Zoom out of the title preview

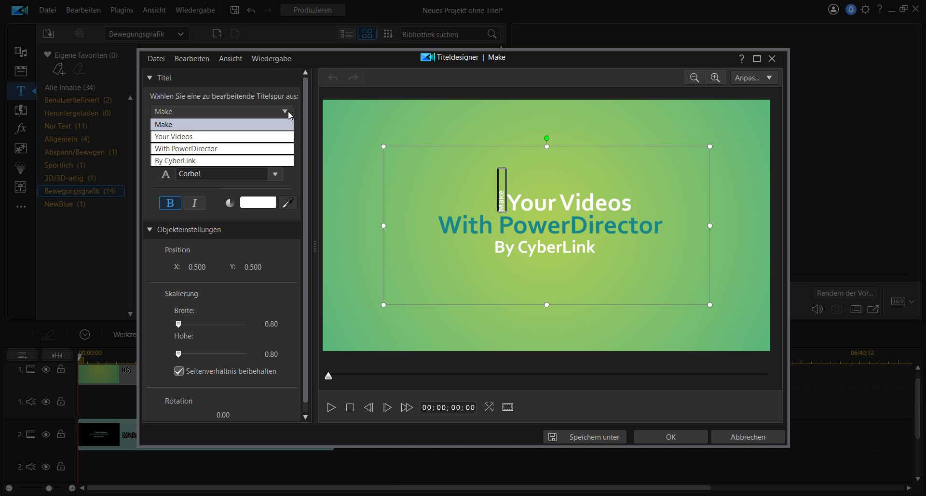(x=694, y=78)
